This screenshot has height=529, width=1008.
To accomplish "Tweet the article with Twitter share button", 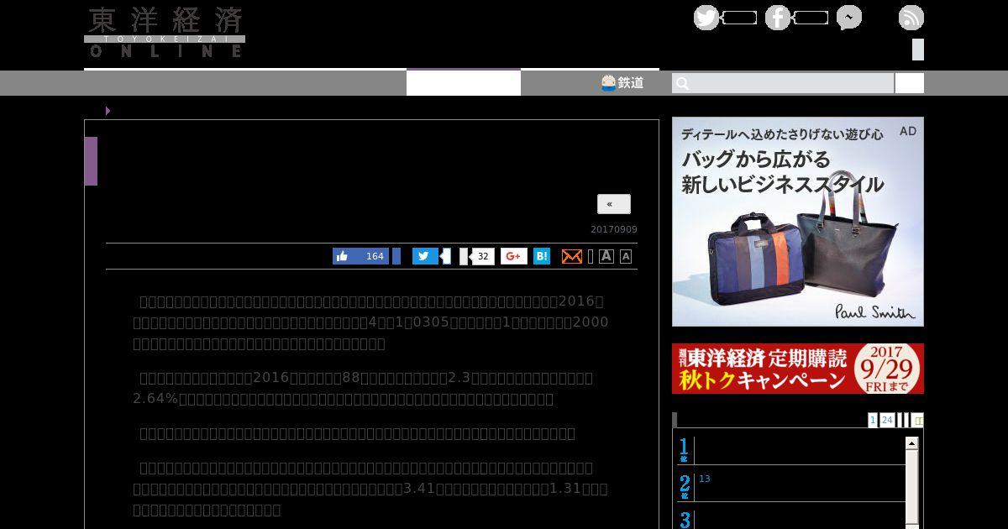I will (425, 256).
